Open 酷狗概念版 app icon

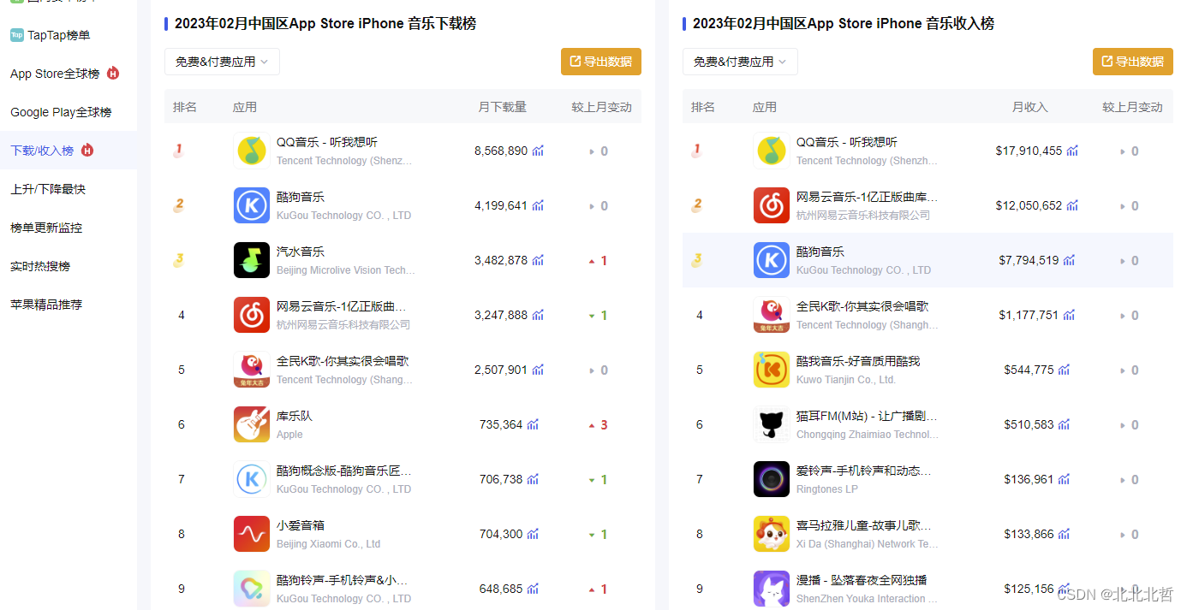(x=252, y=479)
